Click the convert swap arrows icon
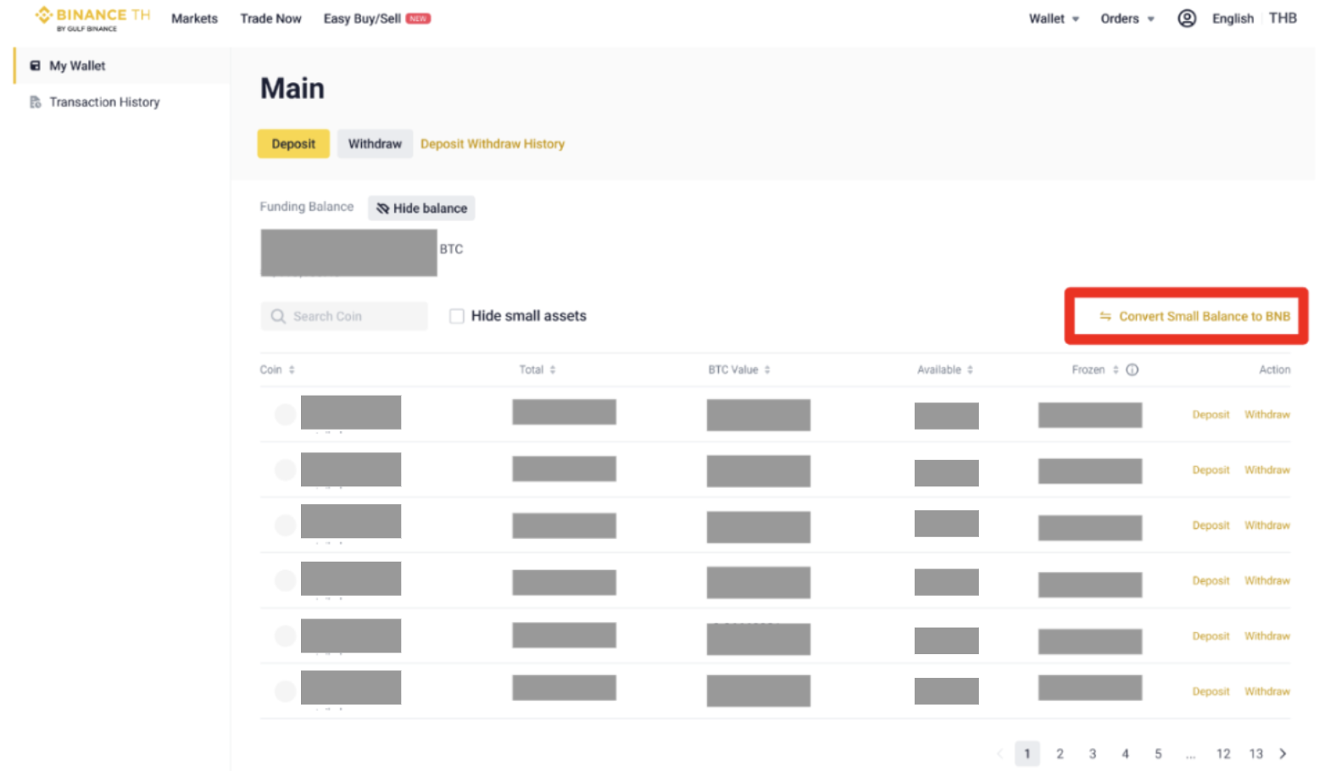Viewport: 1319px width, 771px height. pyautogui.click(x=1105, y=316)
